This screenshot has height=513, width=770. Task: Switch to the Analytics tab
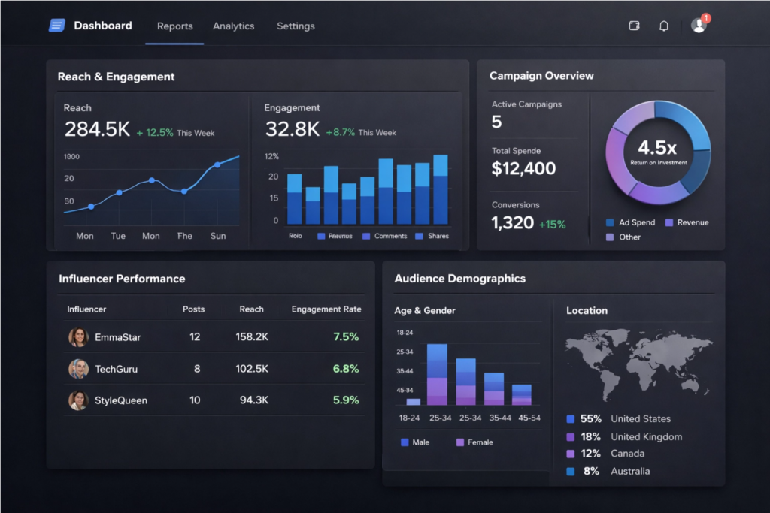(x=233, y=26)
